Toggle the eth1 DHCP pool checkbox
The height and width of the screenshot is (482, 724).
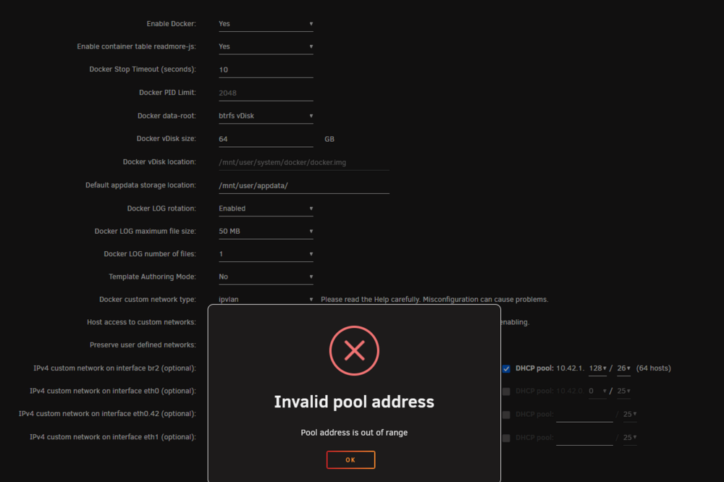click(506, 438)
